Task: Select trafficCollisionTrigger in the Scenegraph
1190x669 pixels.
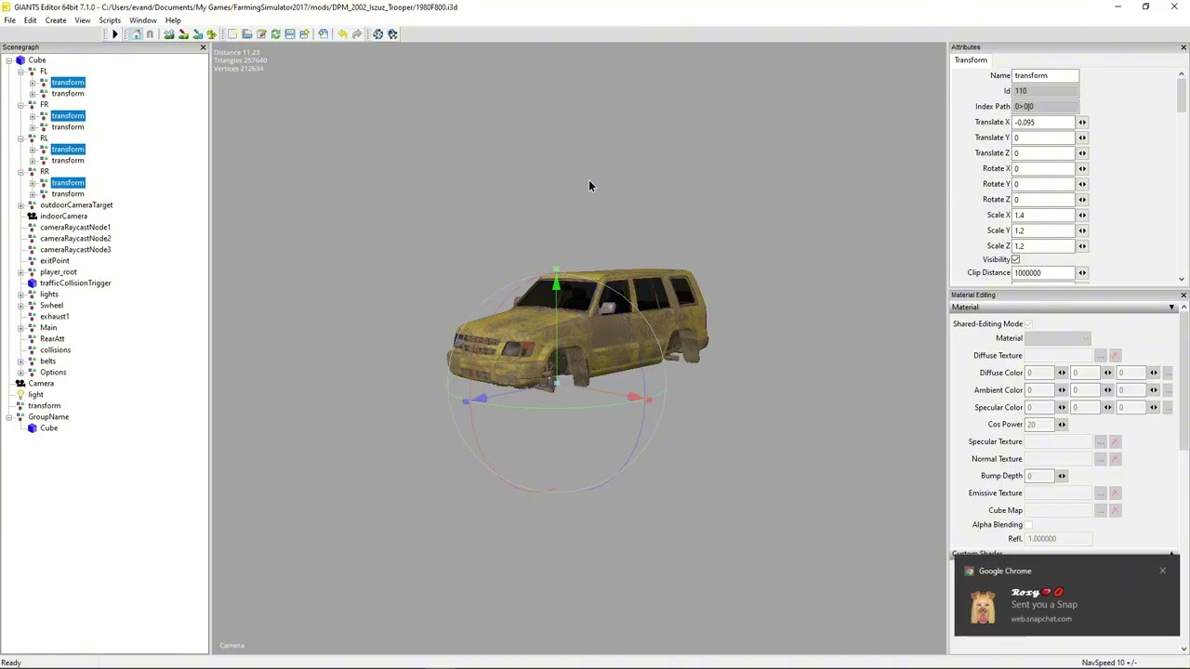Action: pyautogui.click(x=75, y=283)
